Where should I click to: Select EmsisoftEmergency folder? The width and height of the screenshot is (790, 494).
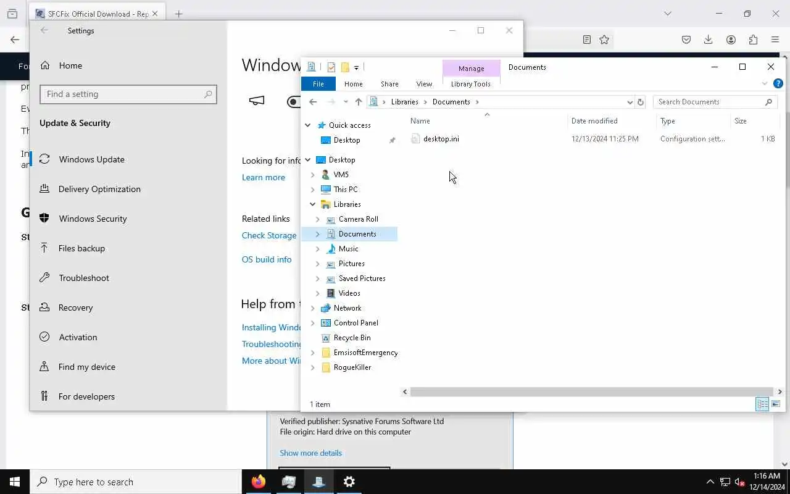pyautogui.click(x=365, y=353)
